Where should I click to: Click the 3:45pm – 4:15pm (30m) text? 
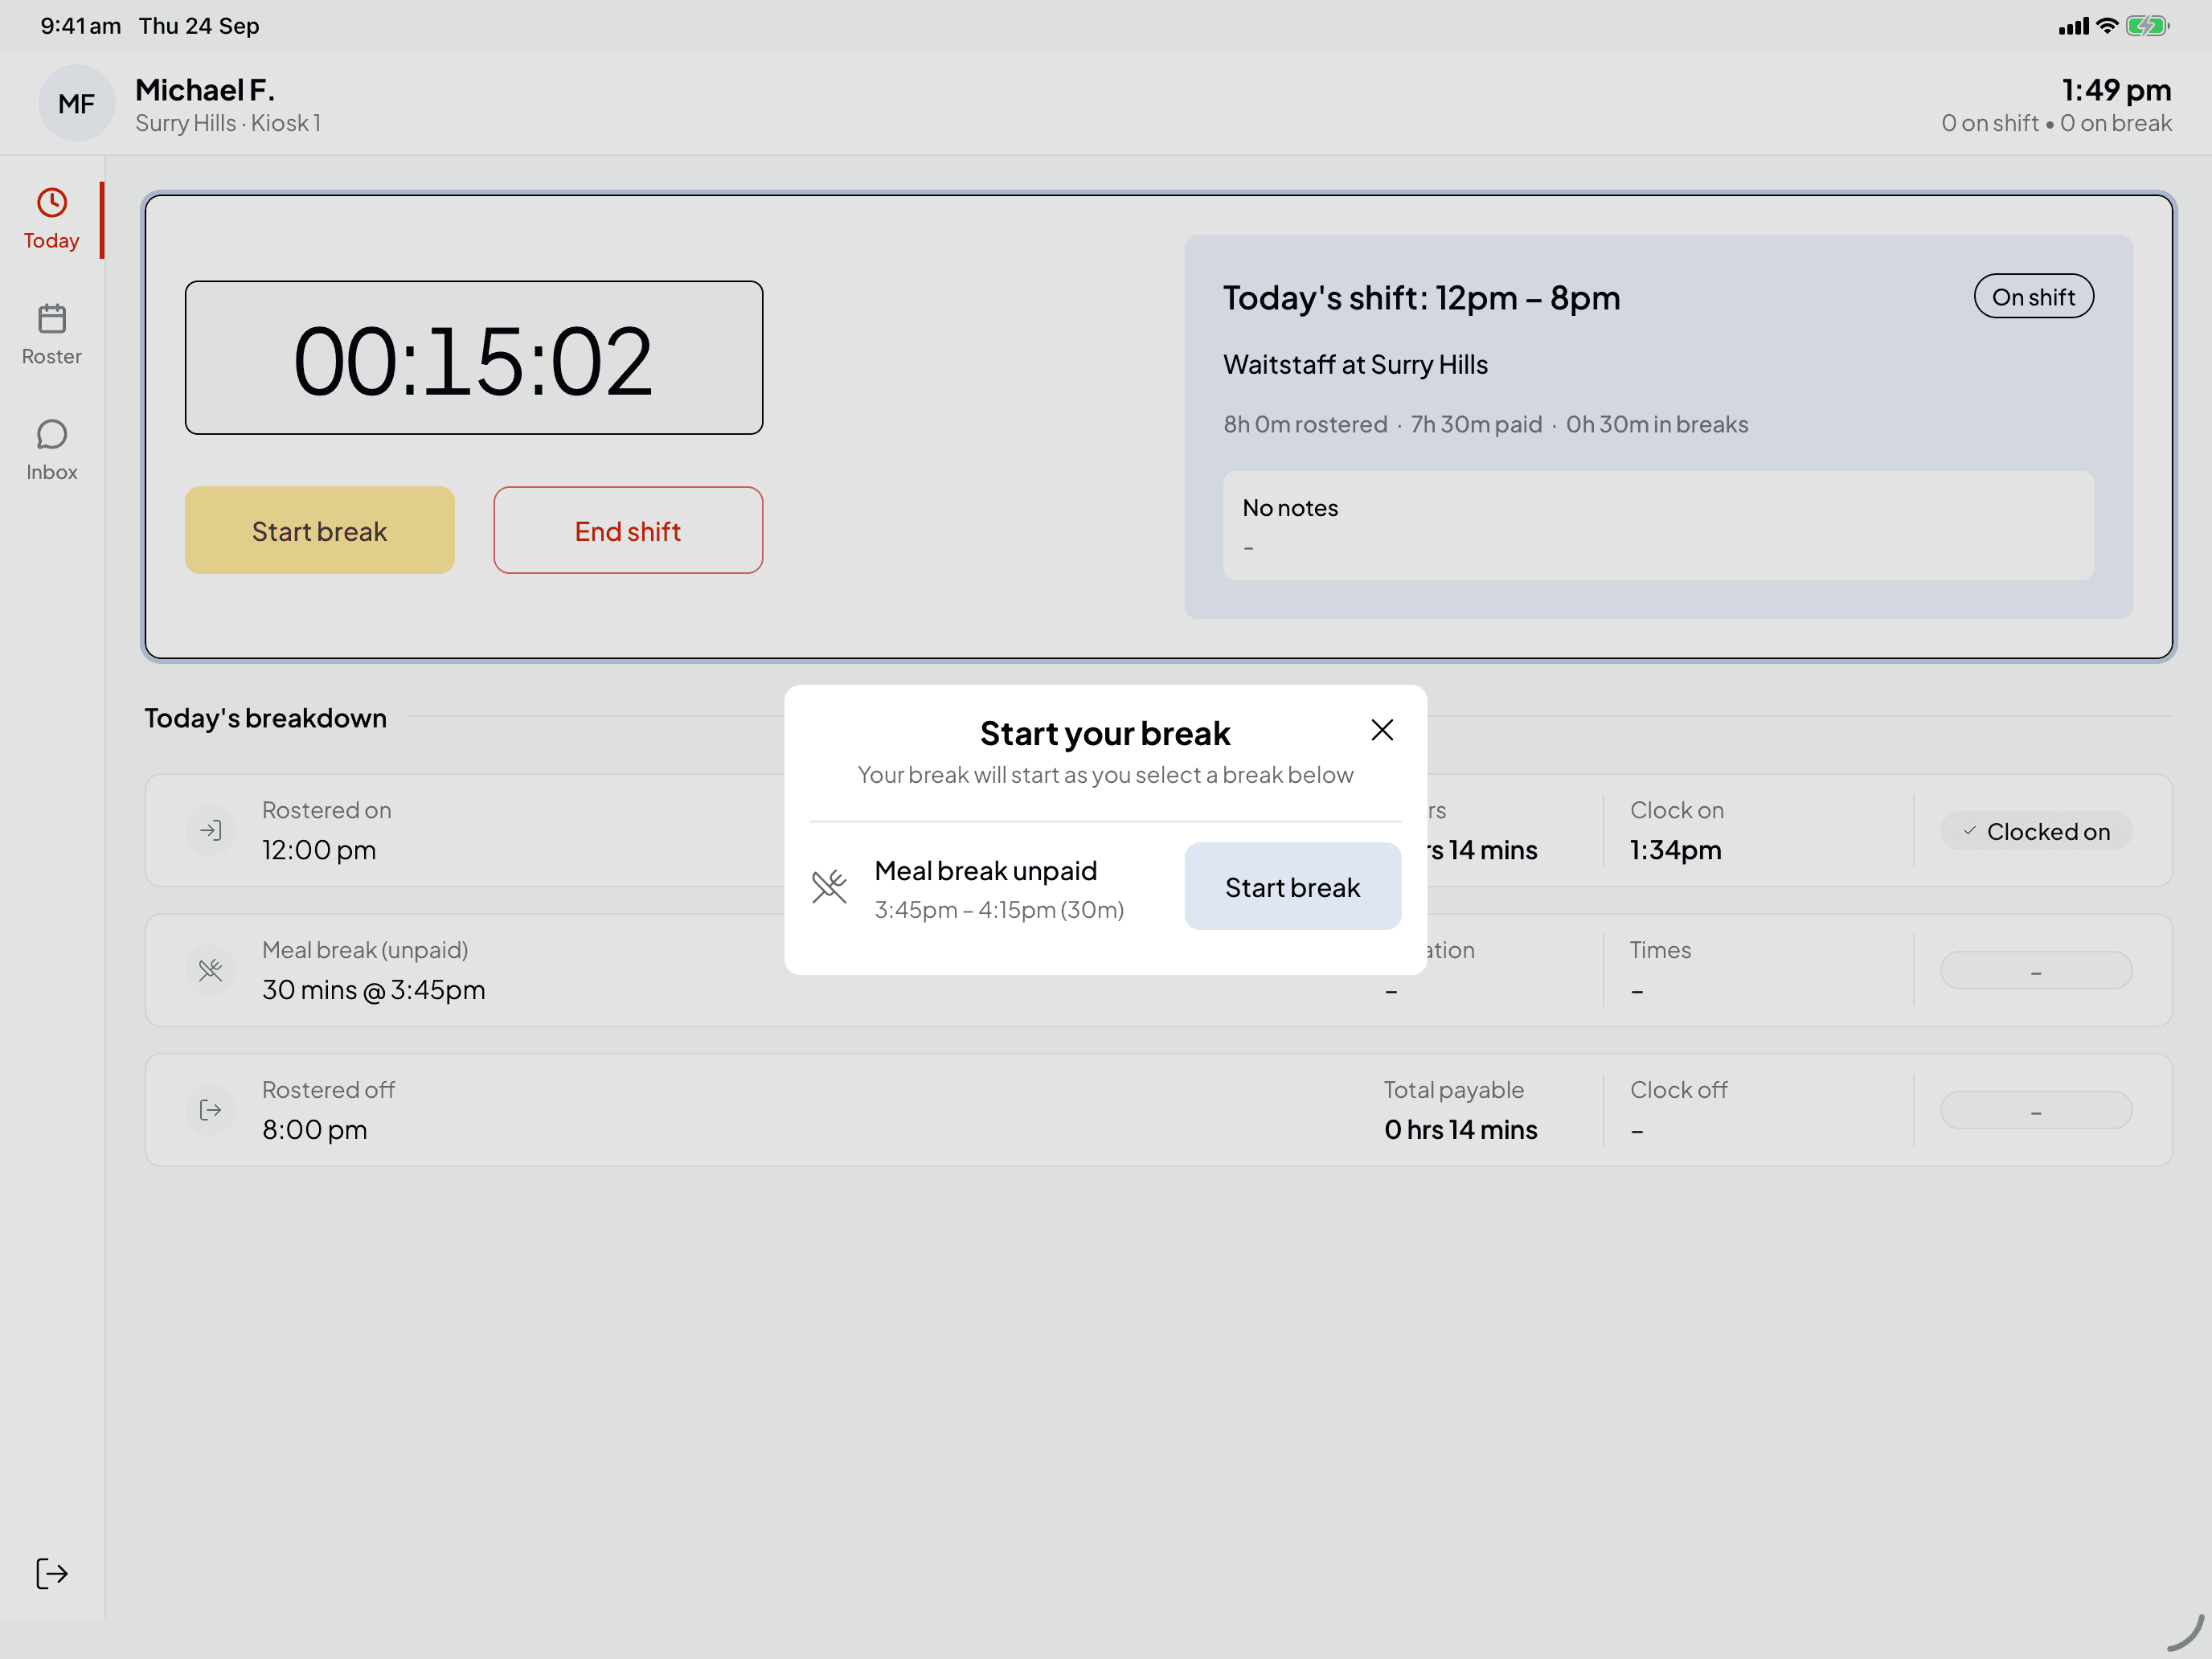(998, 910)
